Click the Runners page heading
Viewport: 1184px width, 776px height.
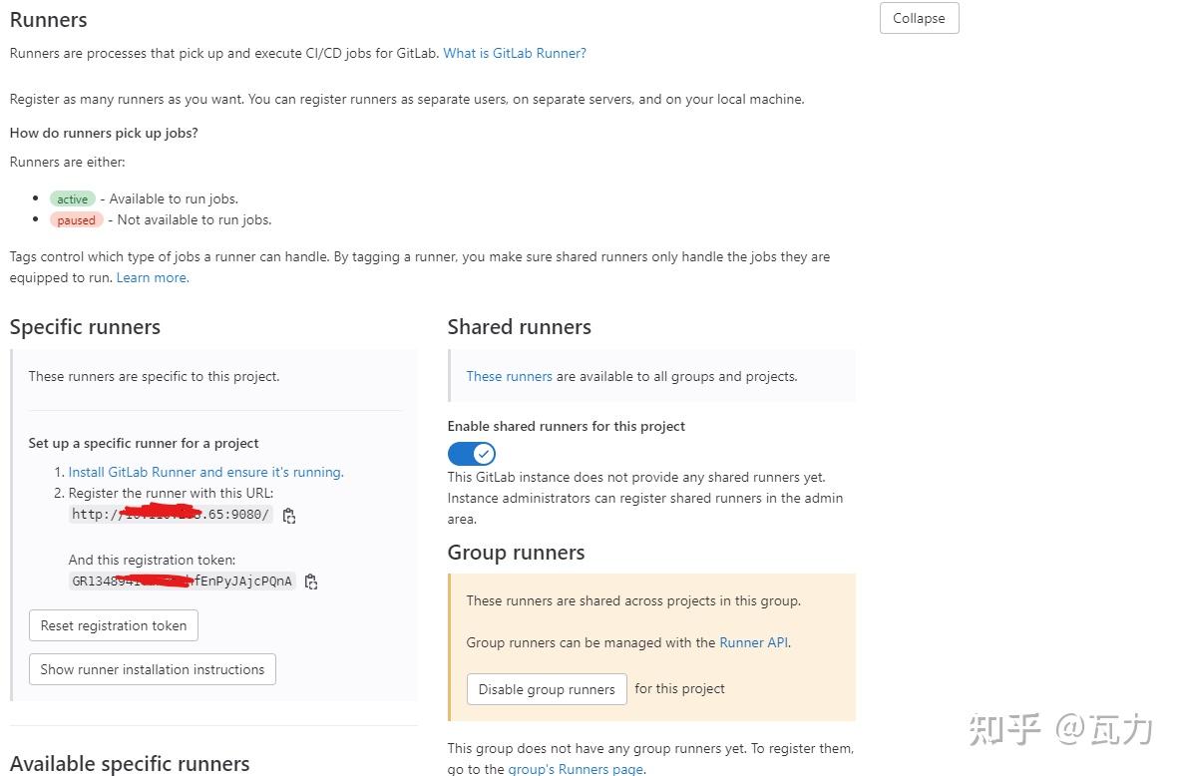coord(48,19)
